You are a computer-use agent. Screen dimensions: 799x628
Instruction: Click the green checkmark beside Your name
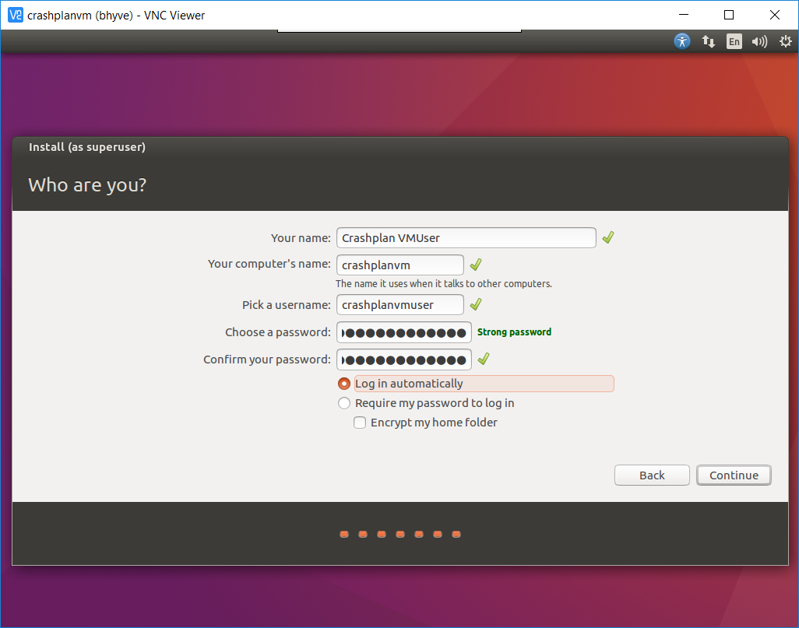pos(608,237)
